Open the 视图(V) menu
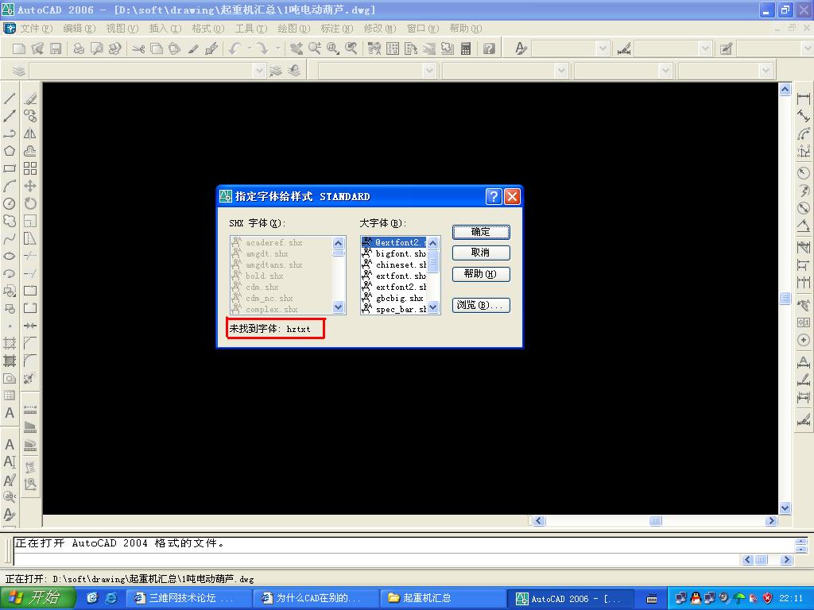 click(122, 29)
